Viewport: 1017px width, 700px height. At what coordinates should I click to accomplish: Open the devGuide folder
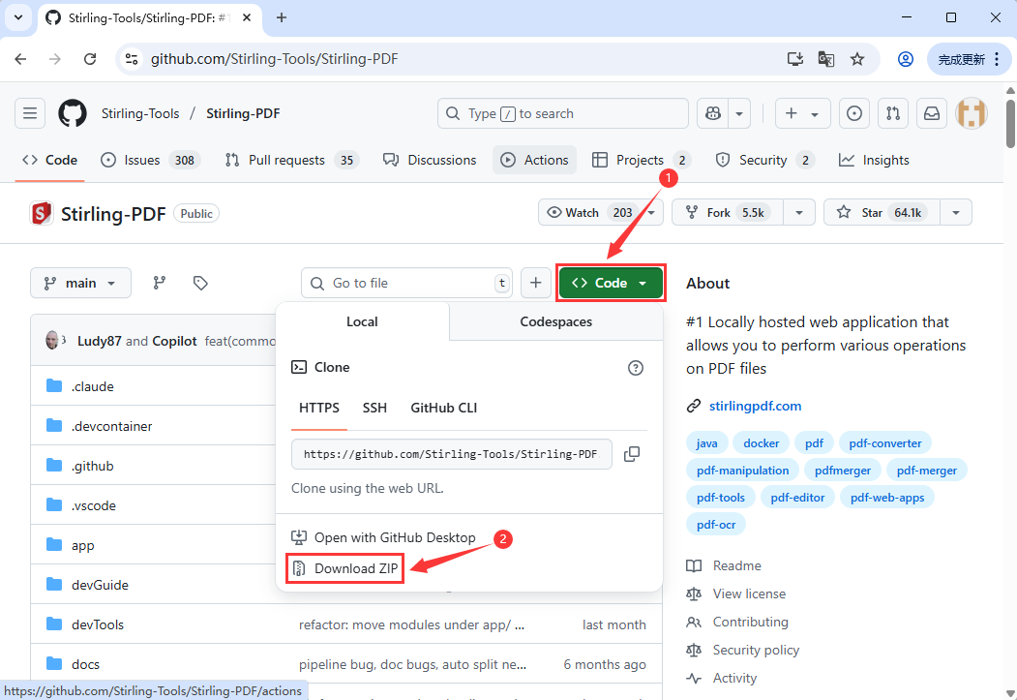(x=100, y=585)
